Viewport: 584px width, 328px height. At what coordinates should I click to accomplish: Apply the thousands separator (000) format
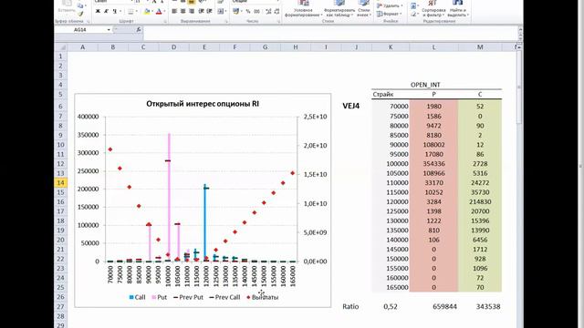click(x=257, y=12)
